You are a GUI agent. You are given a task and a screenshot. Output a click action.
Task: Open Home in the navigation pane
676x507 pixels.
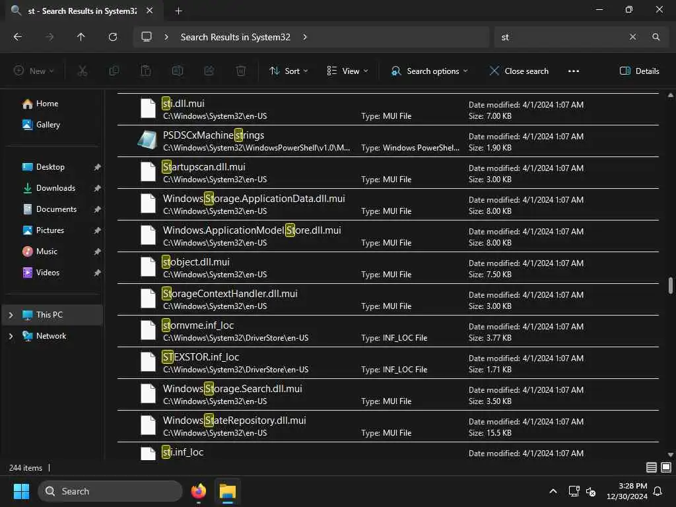47,104
